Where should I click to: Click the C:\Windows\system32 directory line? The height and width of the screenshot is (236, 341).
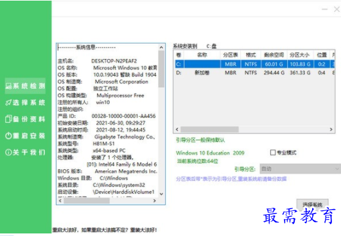(x=101, y=185)
